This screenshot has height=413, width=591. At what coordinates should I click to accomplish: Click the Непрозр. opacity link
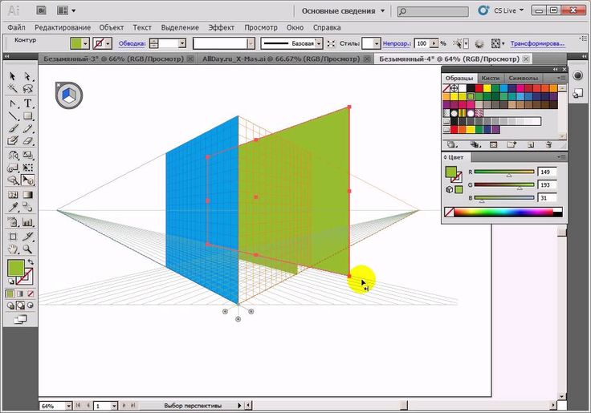pos(397,43)
